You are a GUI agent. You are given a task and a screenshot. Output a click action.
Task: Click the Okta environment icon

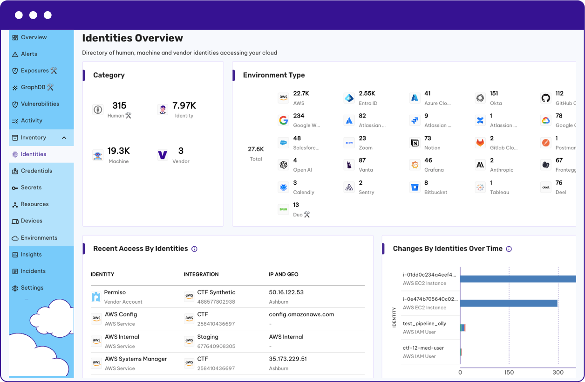point(480,98)
